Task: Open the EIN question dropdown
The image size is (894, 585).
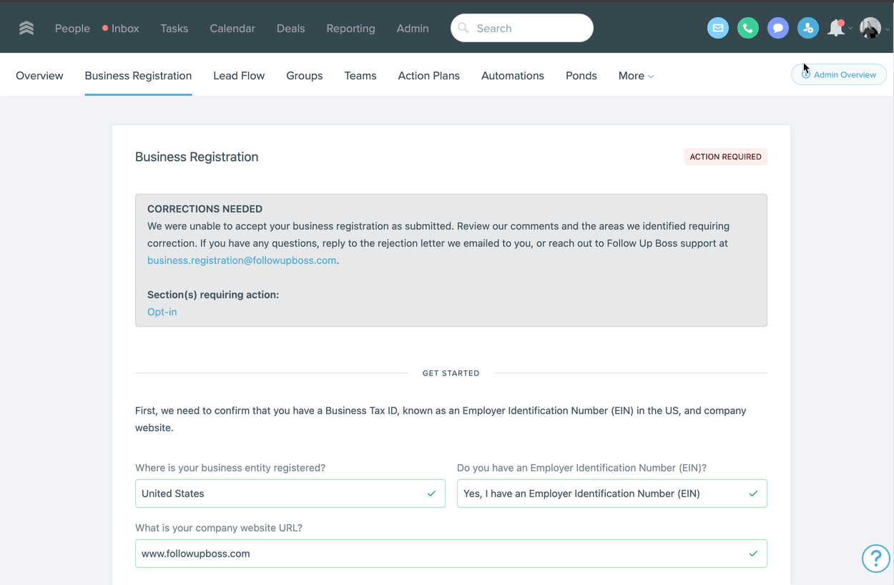Action: click(x=612, y=493)
